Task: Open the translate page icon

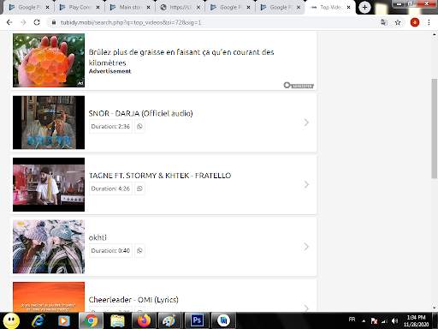Action: [x=384, y=22]
